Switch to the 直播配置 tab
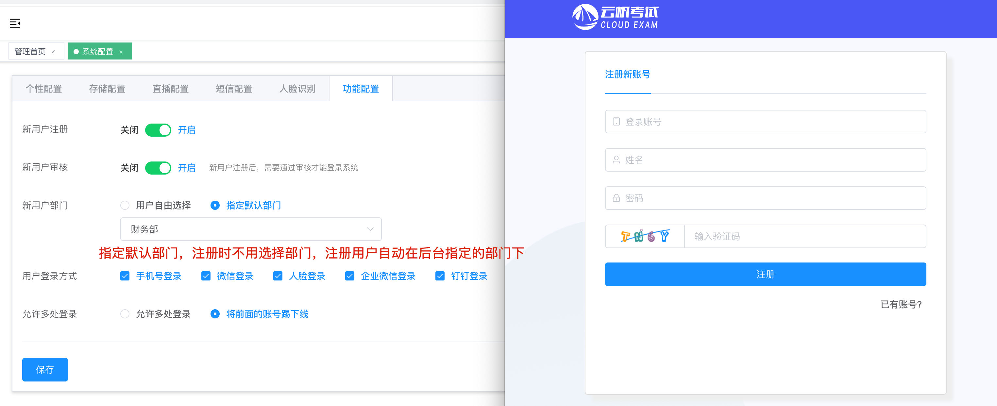 (x=171, y=89)
